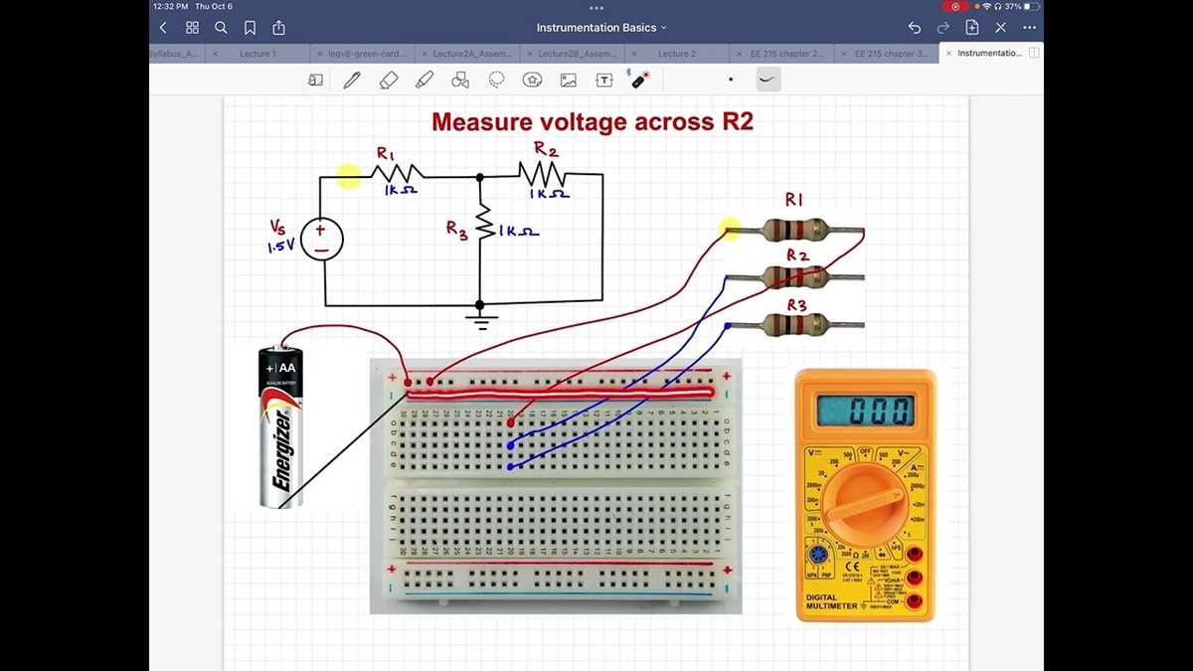Toggle split view at the tab bar end
Viewport: 1193px width, 671px height.
[x=1035, y=53]
